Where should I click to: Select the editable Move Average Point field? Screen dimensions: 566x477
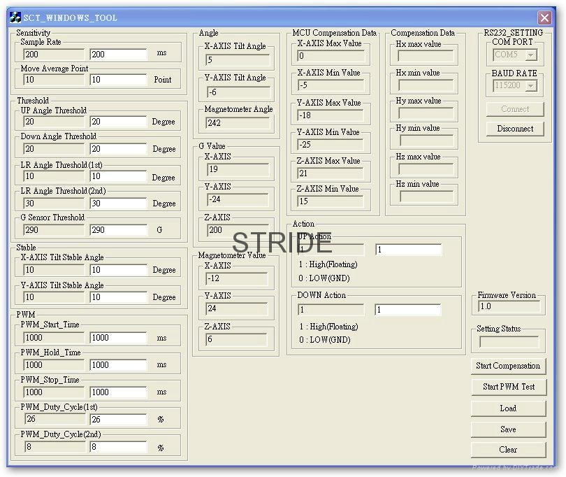pyautogui.click(x=118, y=80)
